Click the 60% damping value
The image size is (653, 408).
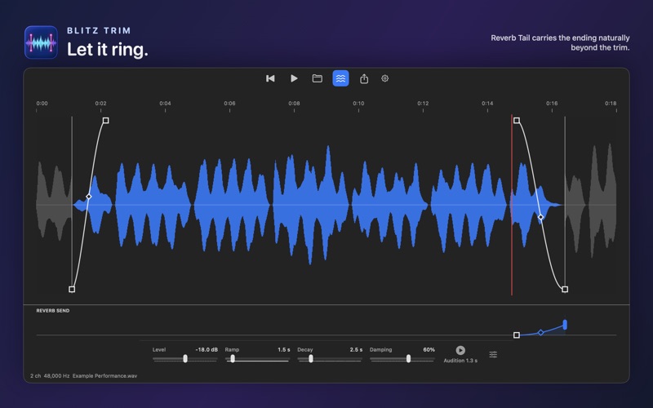[x=429, y=350]
